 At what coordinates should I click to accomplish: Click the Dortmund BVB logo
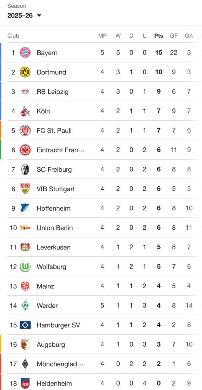click(25, 72)
